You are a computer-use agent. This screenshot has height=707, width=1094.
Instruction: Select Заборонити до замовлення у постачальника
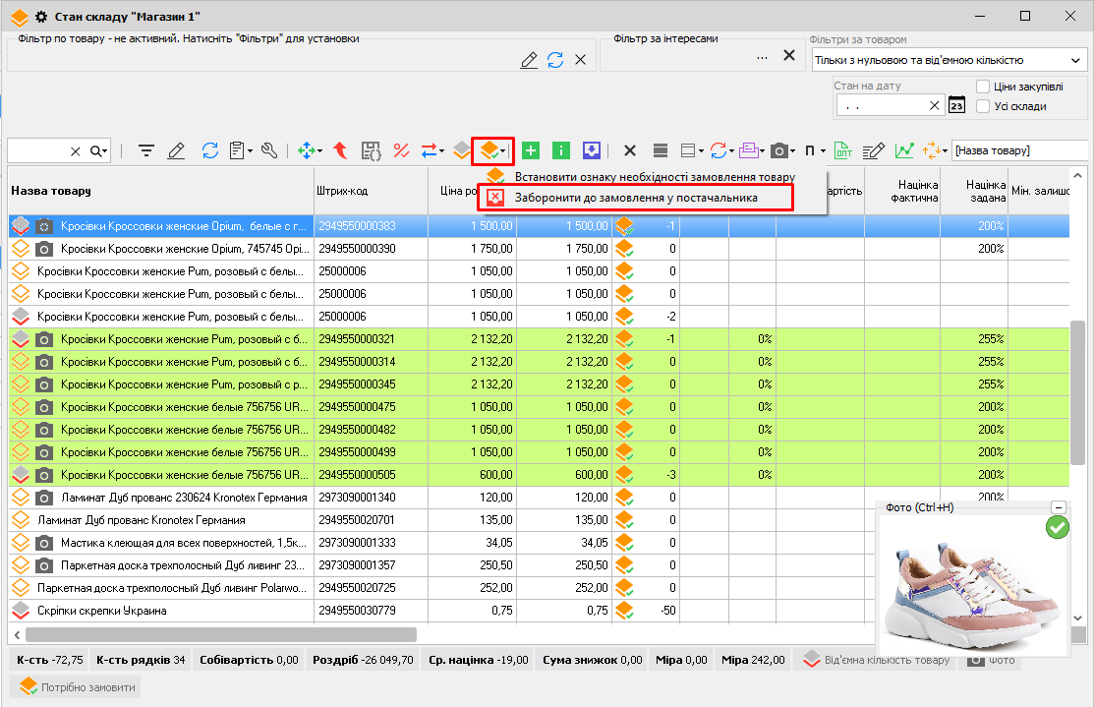tap(636, 198)
